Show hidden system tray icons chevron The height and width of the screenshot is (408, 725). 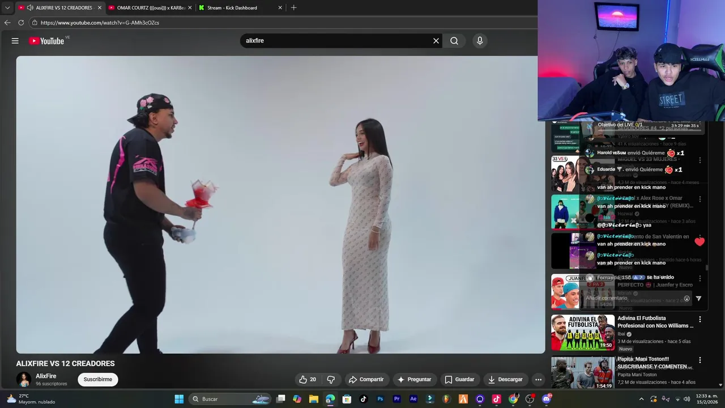[x=641, y=399]
